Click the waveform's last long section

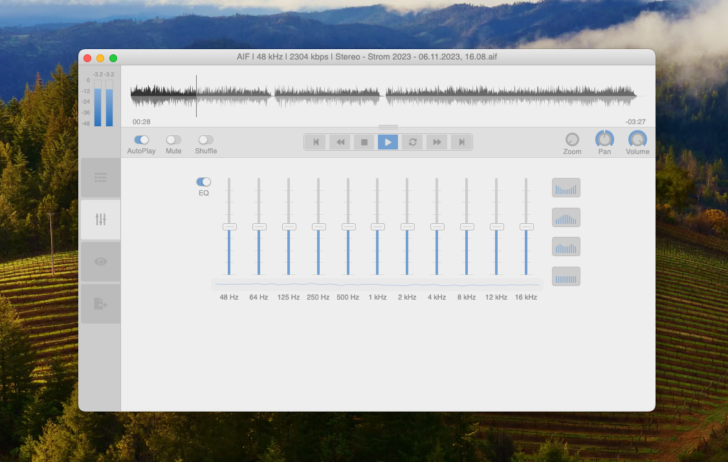click(x=511, y=96)
